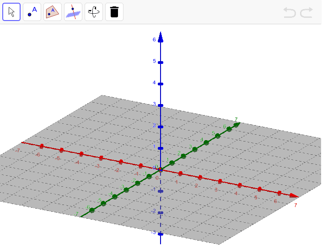Viewport: 322px width, 252px height.
Task: Click the Delete trash can tool
Action: (114, 12)
